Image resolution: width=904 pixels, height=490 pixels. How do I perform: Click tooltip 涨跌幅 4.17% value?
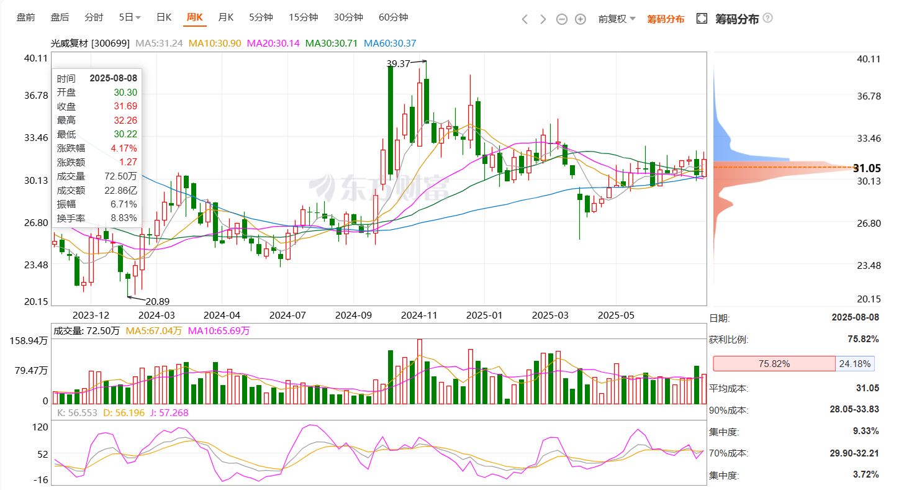tap(124, 148)
